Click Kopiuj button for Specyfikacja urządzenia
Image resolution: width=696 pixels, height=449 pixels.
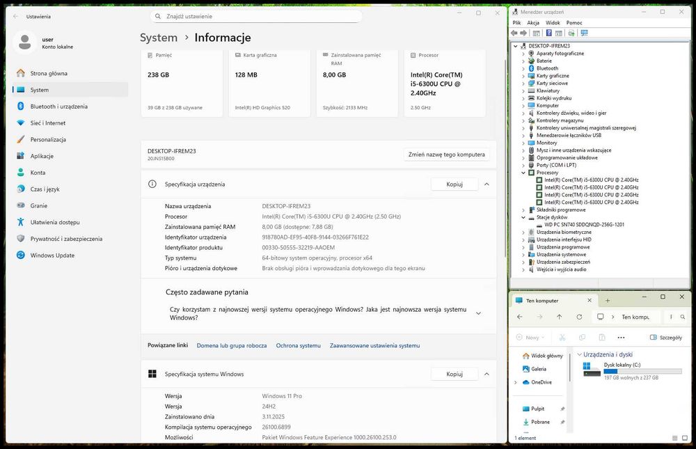(454, 184)
